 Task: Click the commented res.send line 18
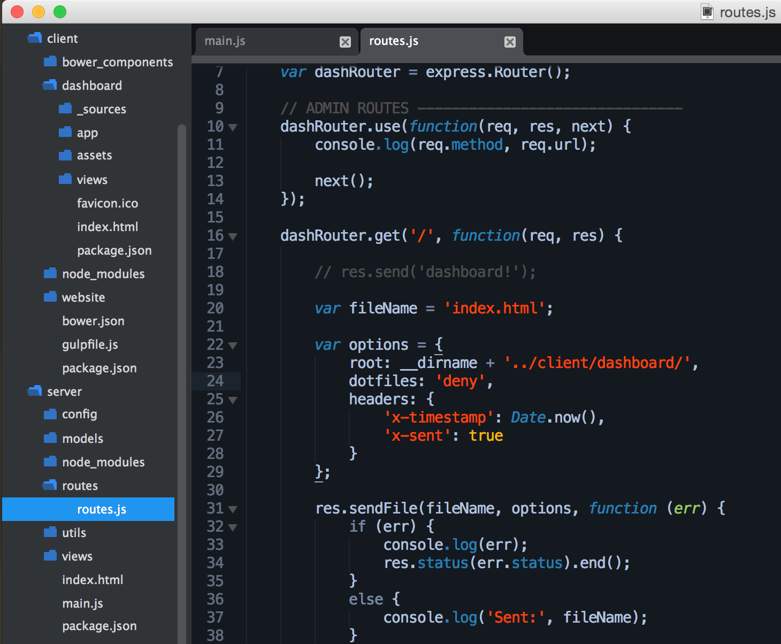pos(425,272)
